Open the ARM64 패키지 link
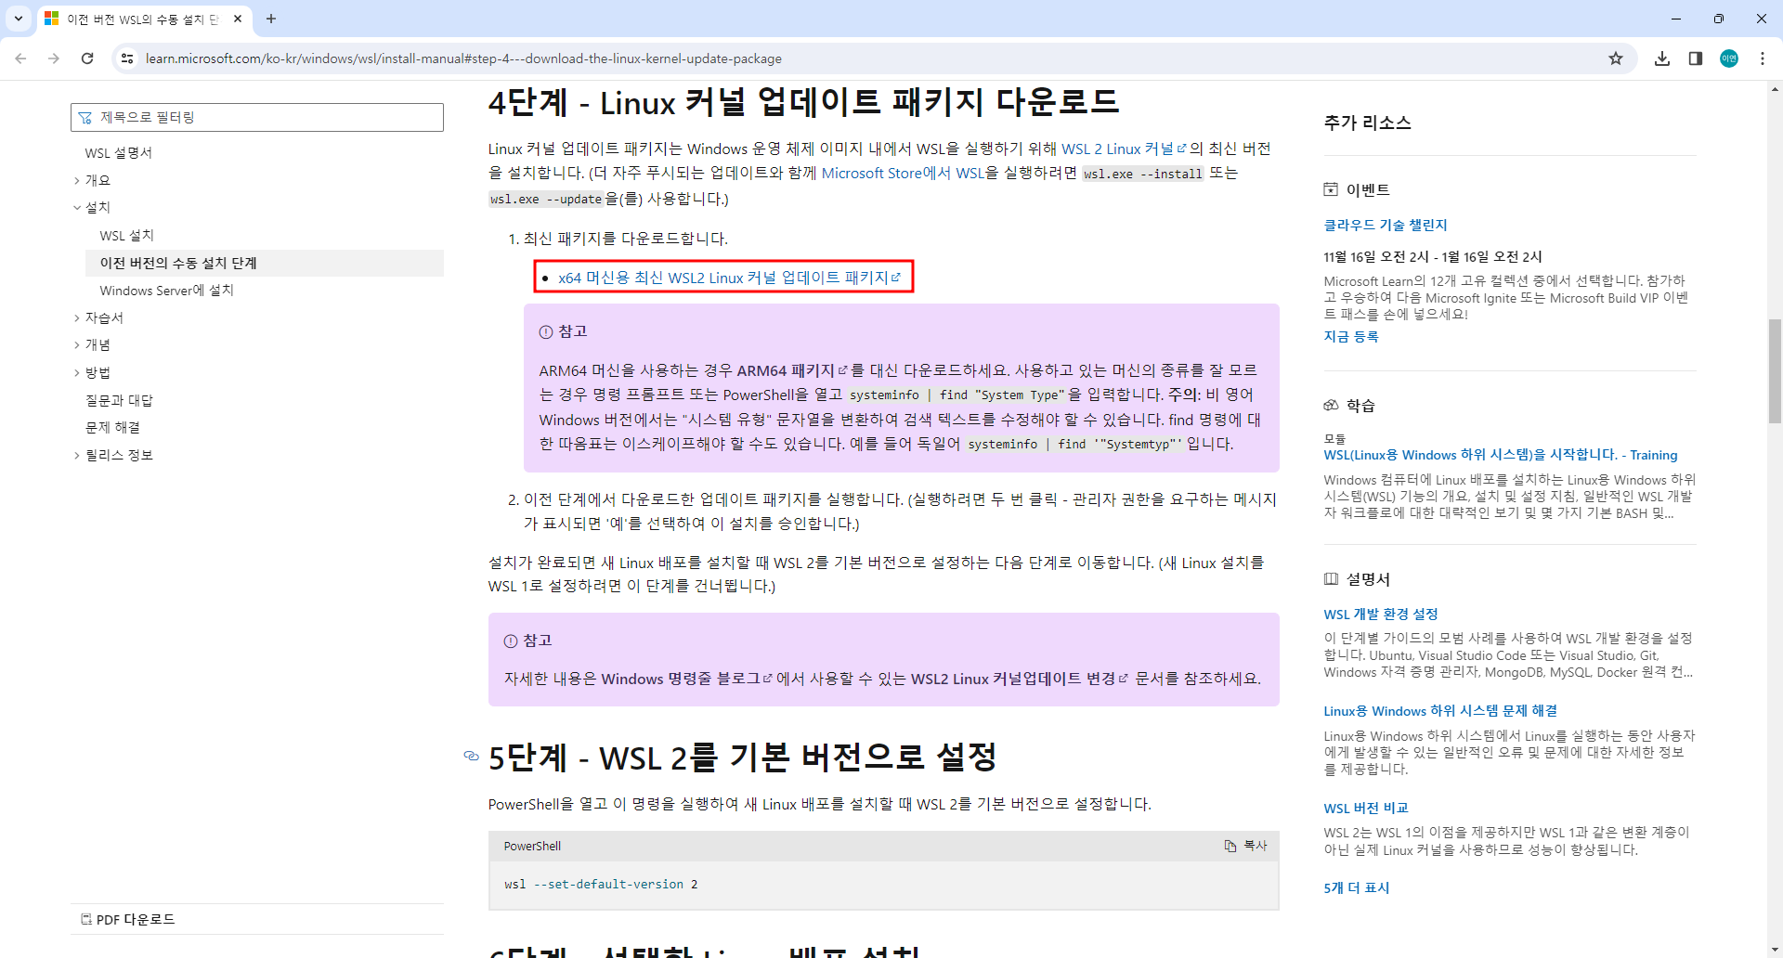 (792, 370)
